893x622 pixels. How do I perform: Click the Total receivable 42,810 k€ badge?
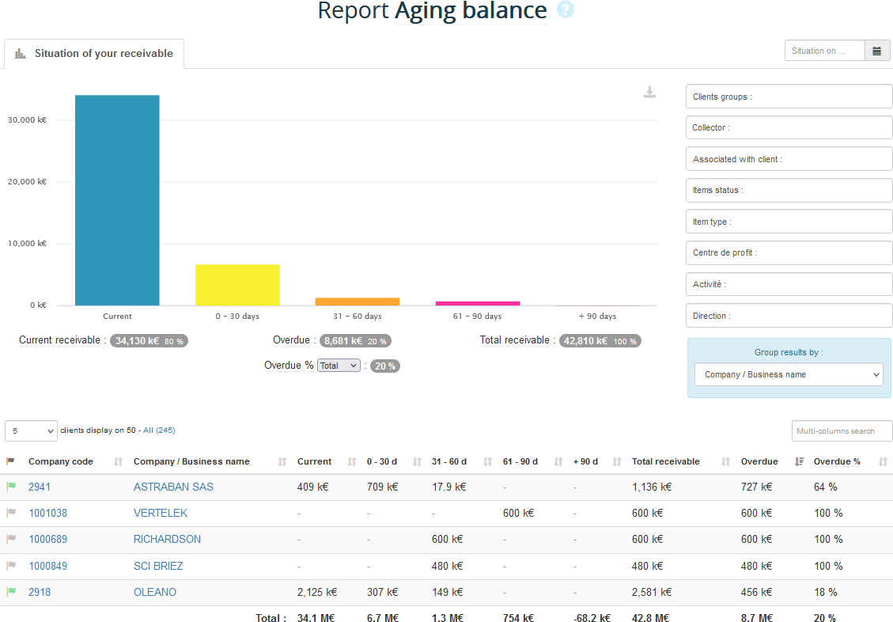tap(600, 340)
